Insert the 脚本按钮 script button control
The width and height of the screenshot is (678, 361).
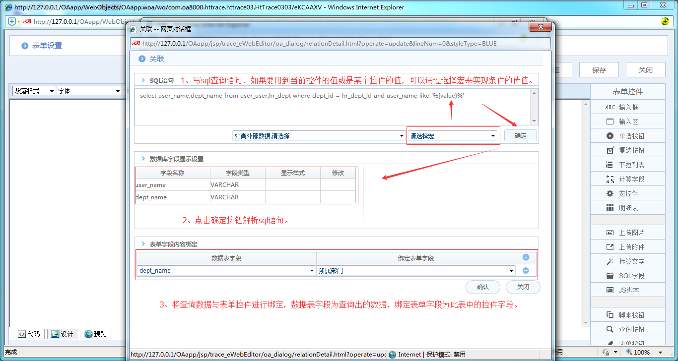pos(628,315)
